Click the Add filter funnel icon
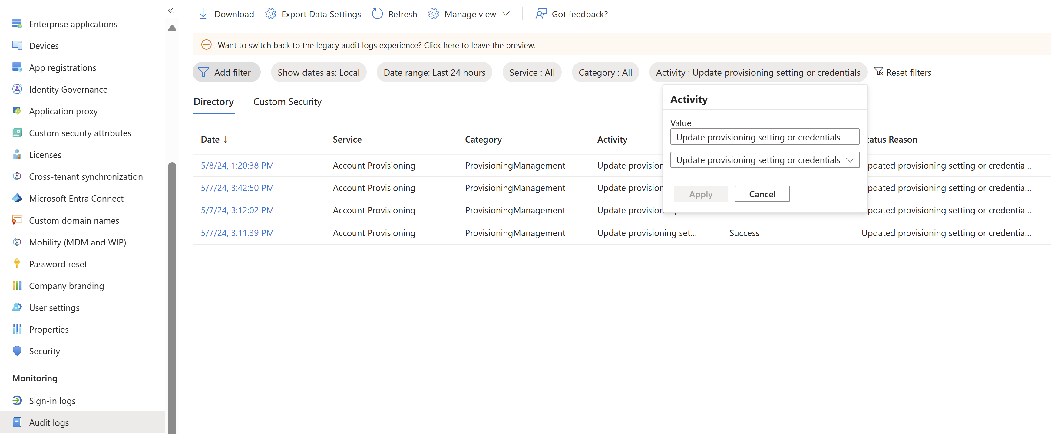 tap(204, 72)
